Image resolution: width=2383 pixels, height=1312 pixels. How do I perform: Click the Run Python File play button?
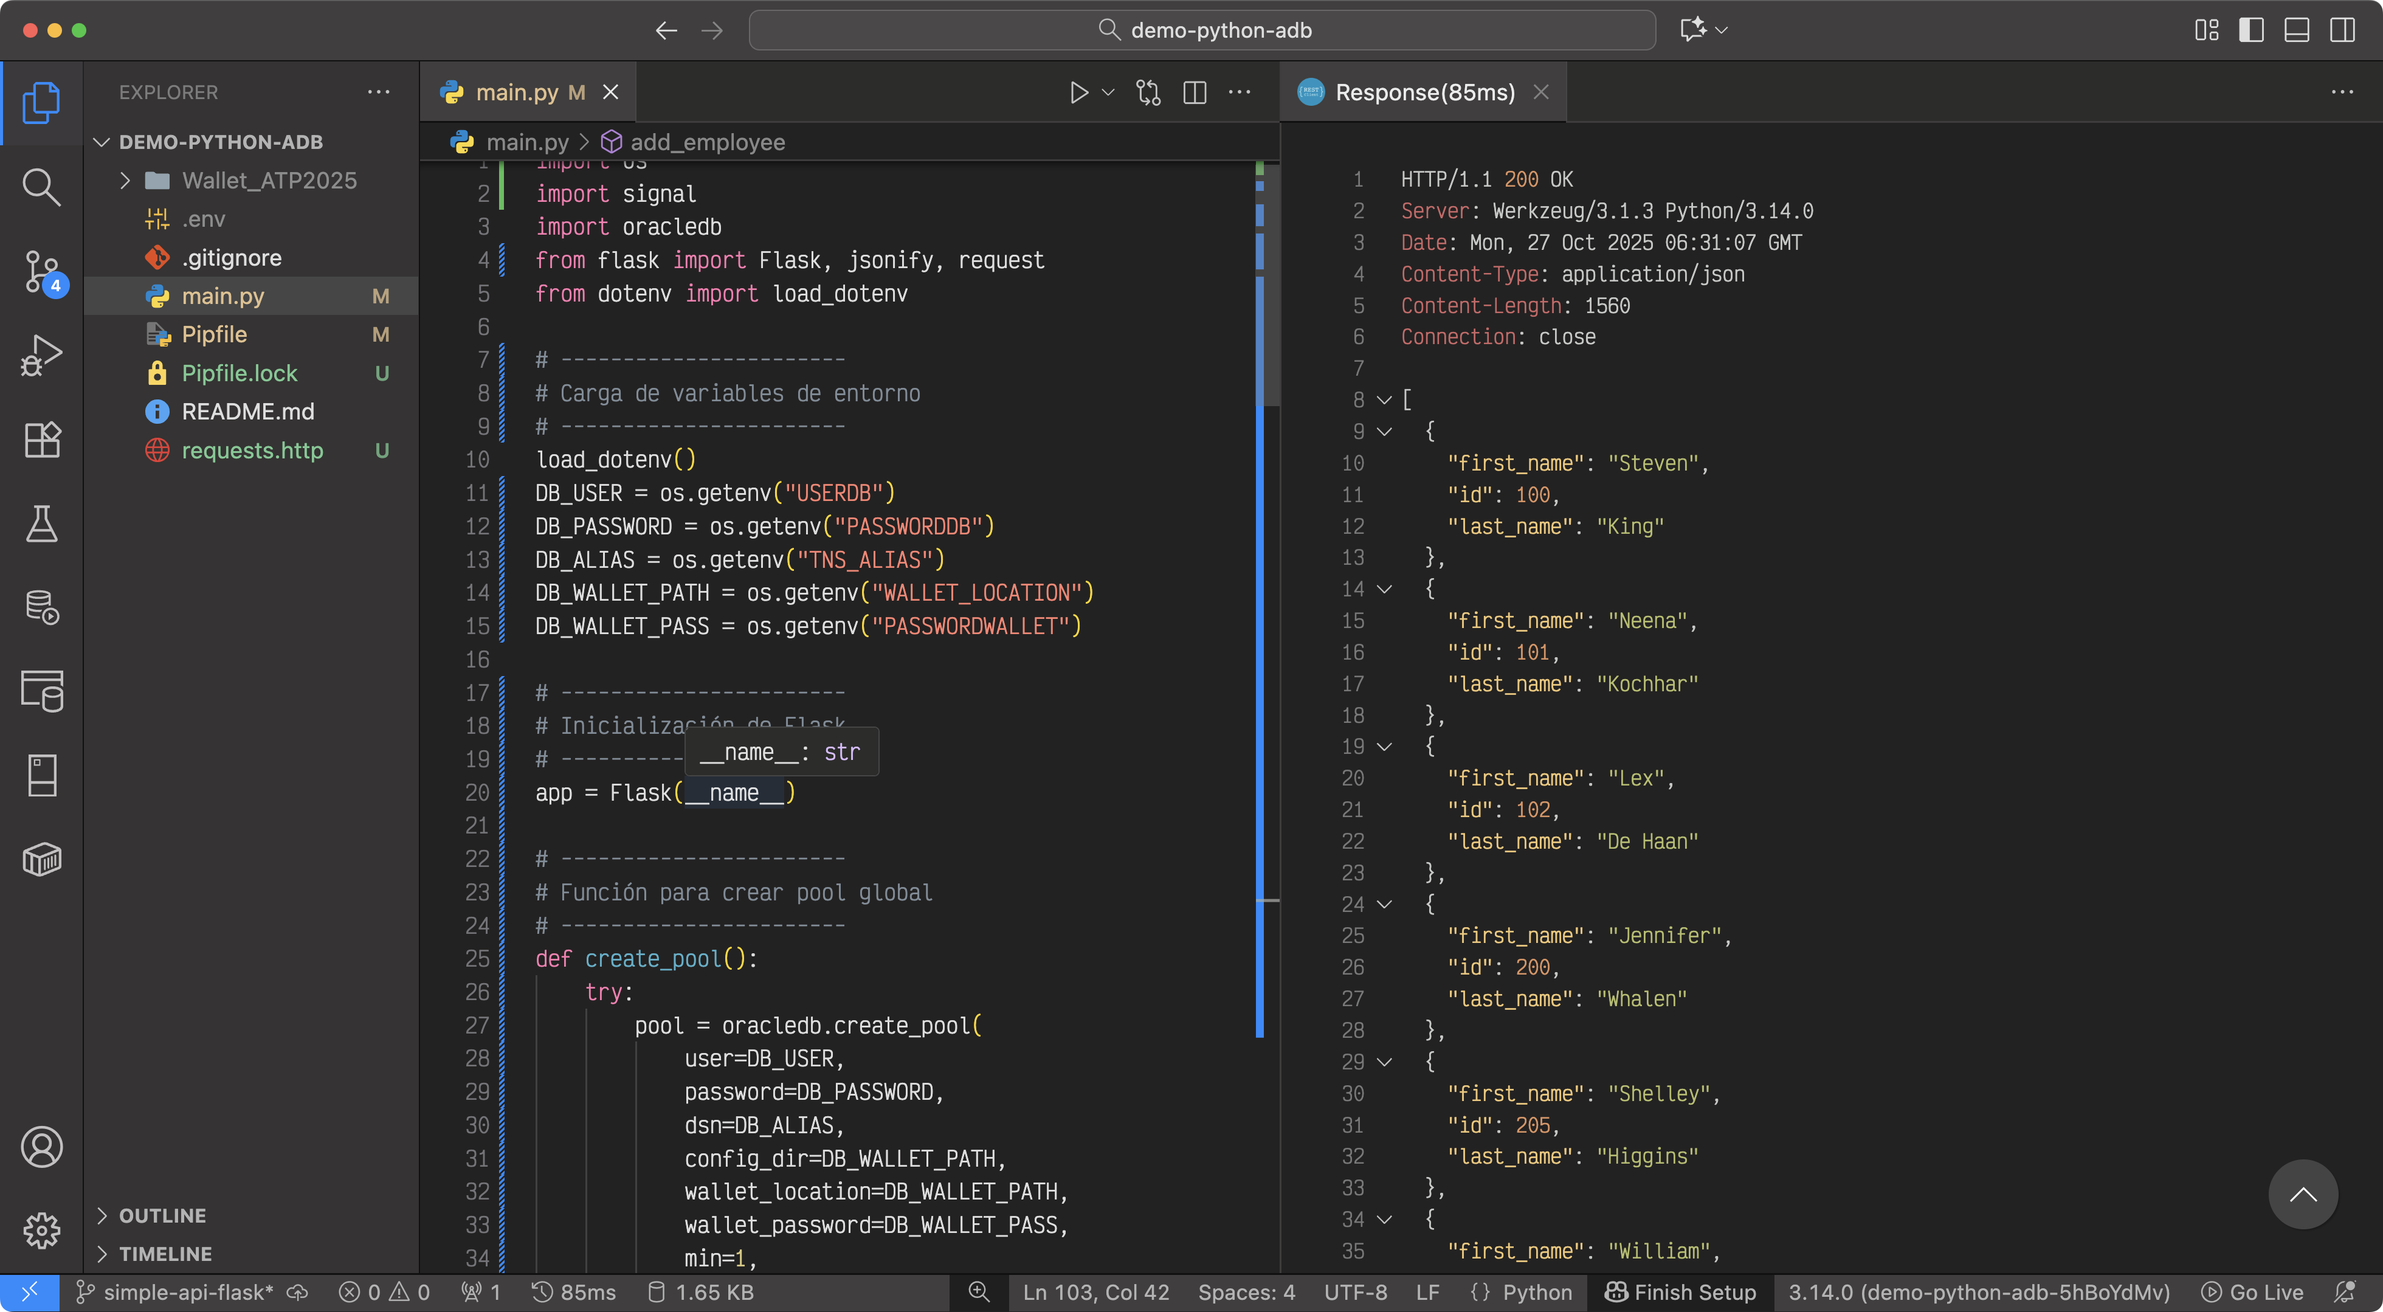[x=1078, y=92]
